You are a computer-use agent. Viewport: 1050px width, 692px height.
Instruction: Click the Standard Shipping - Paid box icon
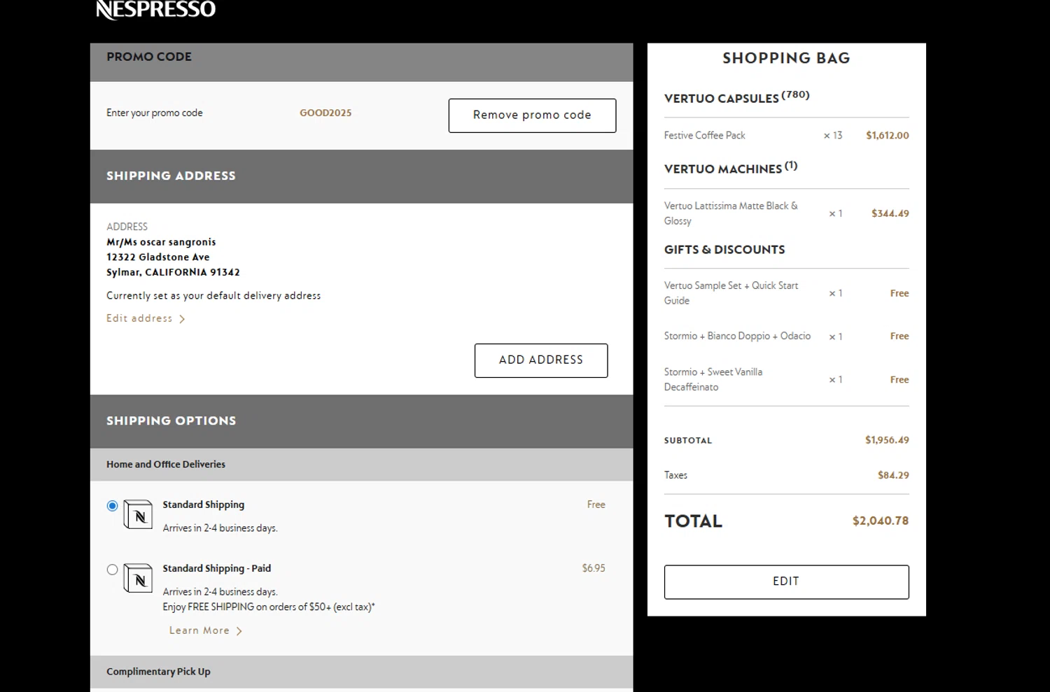tap(138, 578)
